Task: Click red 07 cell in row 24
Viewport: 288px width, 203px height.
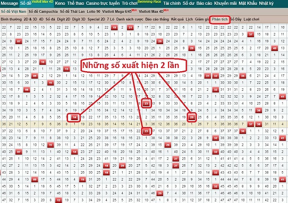Action: click(19, 41)
